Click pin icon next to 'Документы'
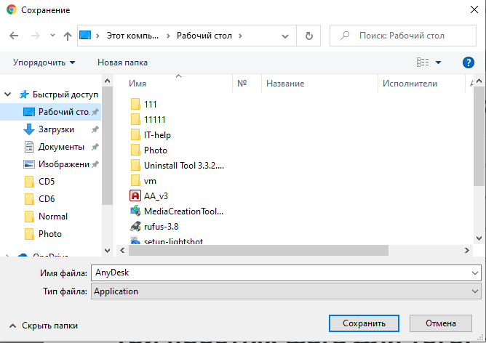This screenshot has width=486, height=343. point(95,147)
